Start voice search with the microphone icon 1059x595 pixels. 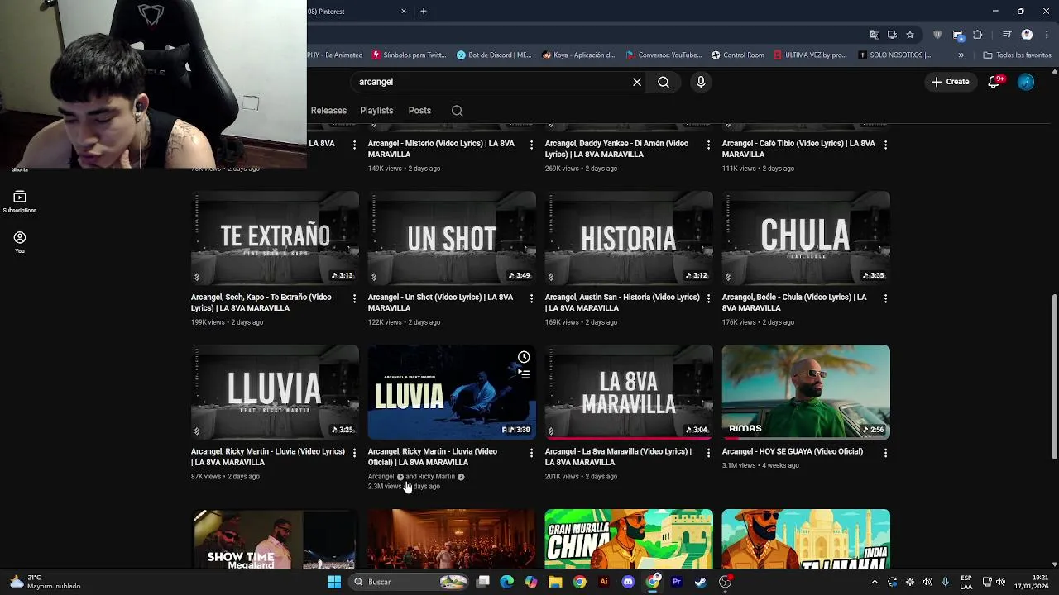[701, 82]
